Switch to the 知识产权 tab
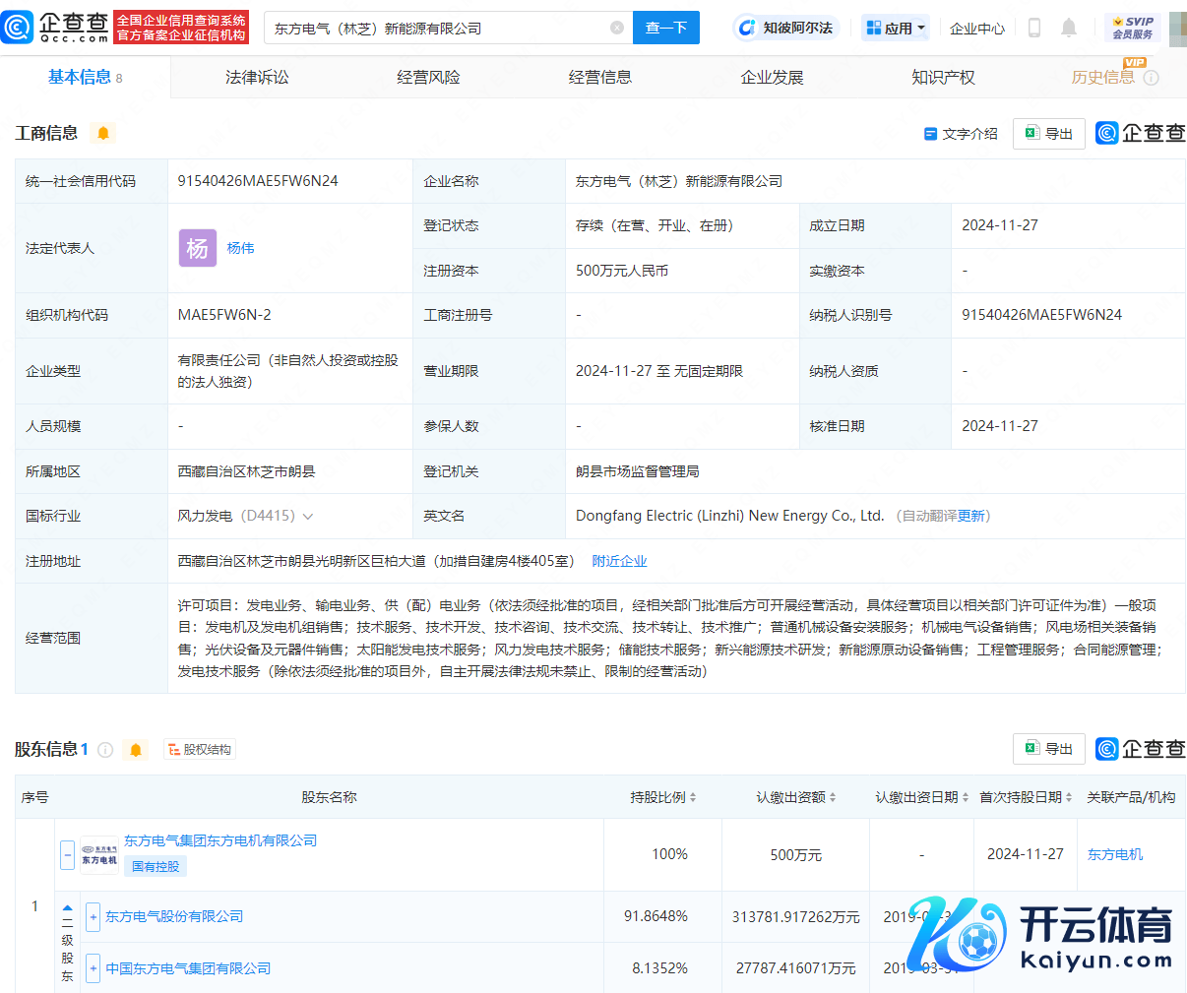 point(943,77)
